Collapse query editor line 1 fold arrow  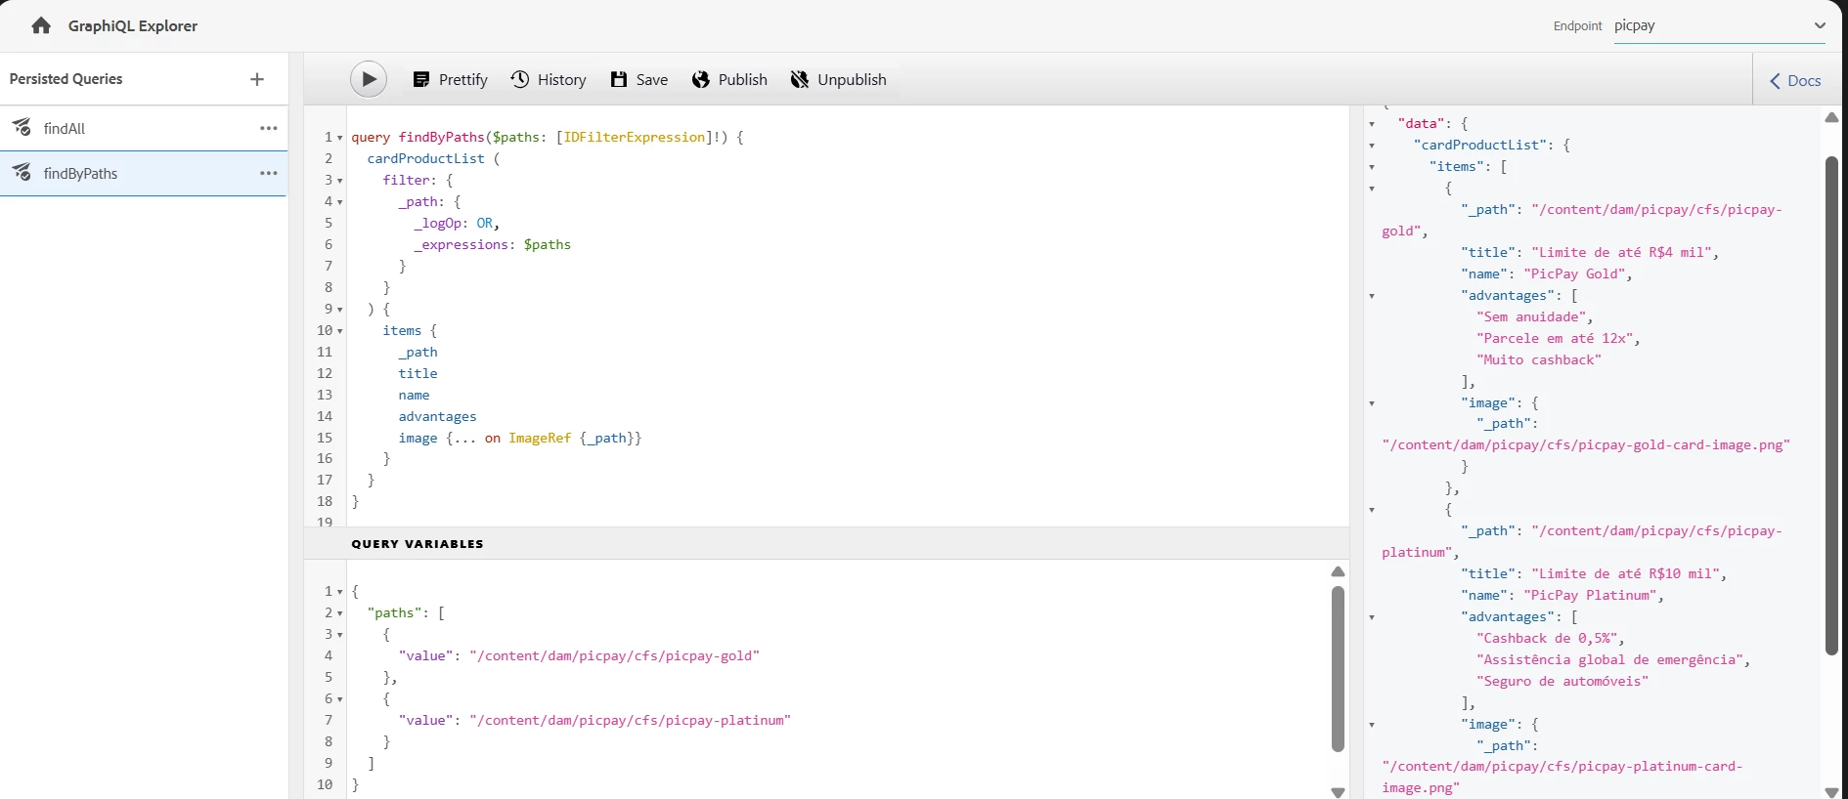[x=340, y=138]
